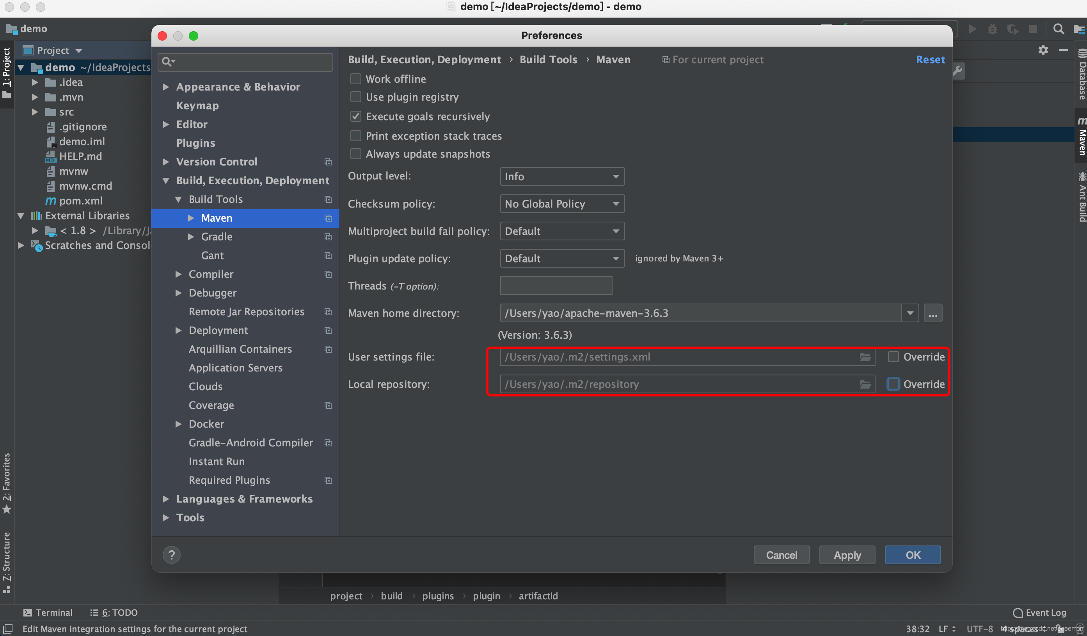Open the Search Everywhere magnifier icon

point(1058,29)
